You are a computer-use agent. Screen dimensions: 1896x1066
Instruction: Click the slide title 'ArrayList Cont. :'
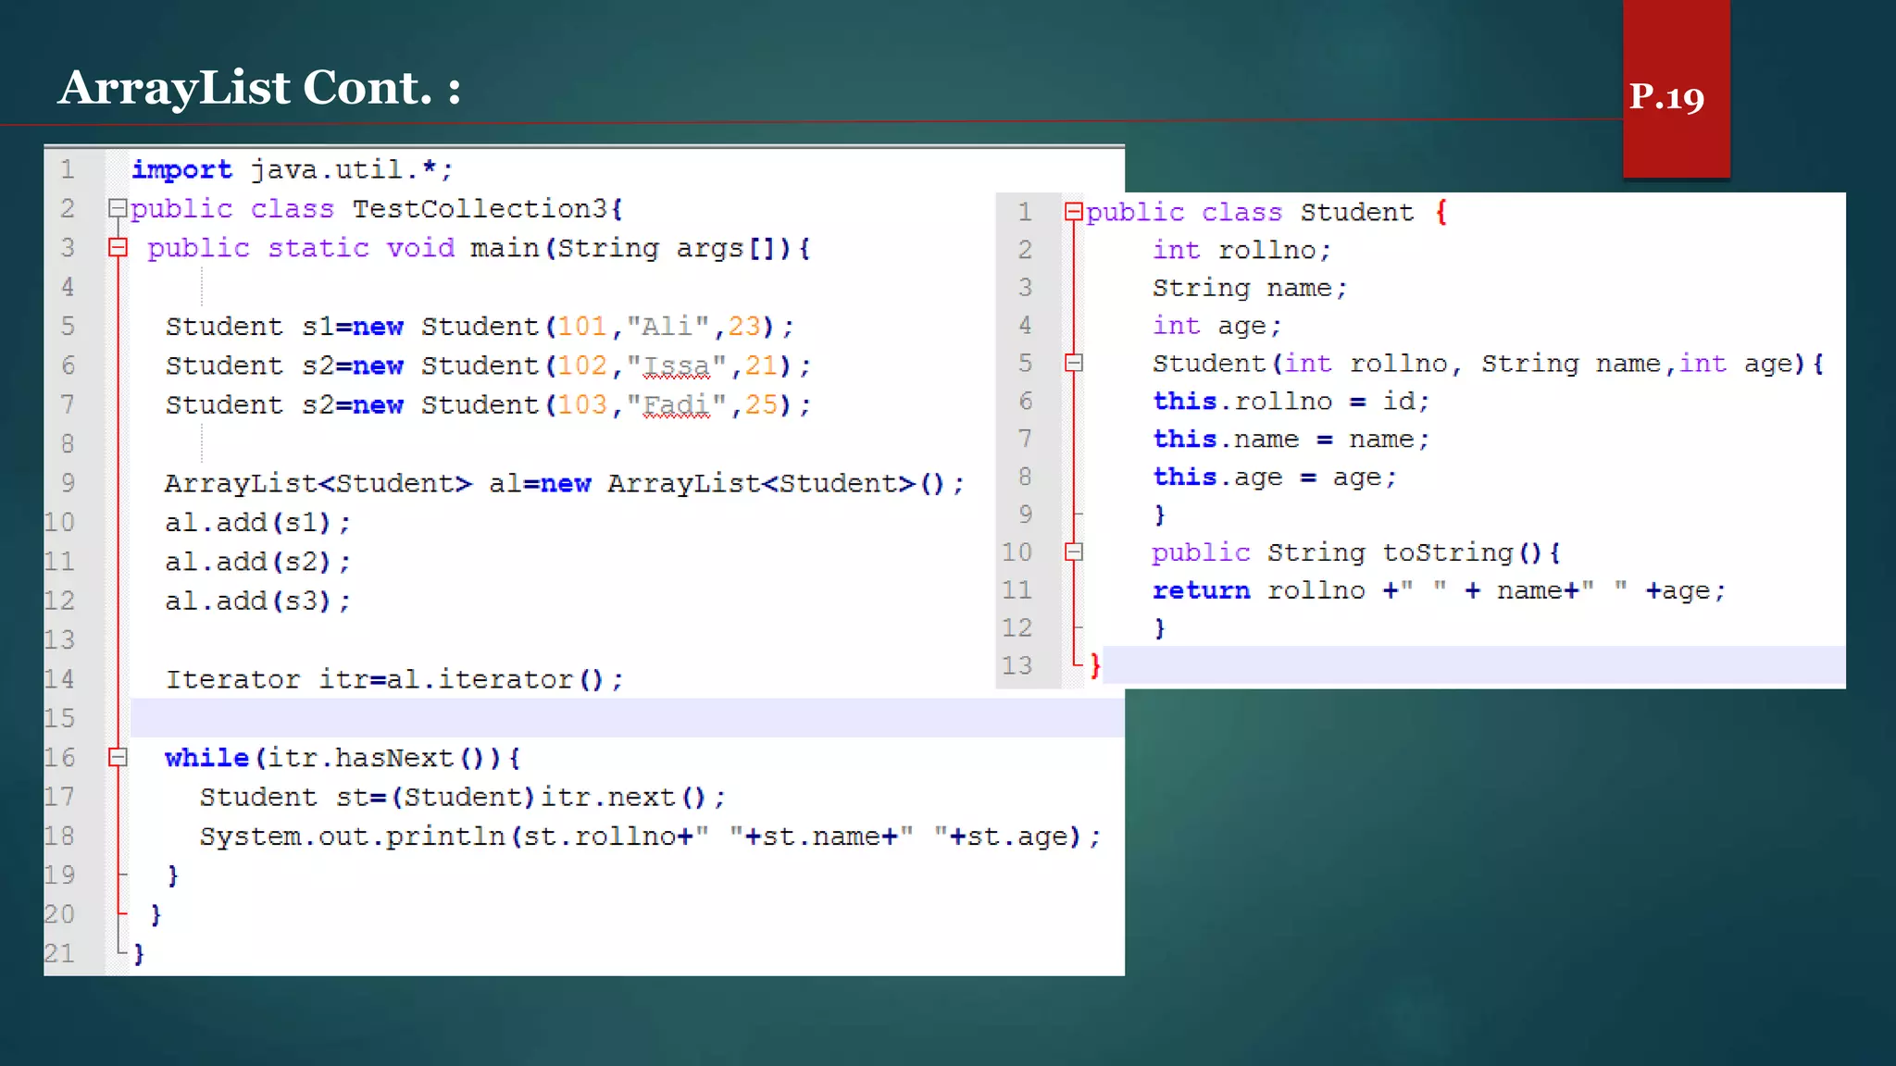pos(259,88)
